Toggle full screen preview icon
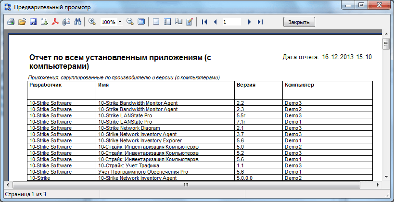This screenshot has width=394, height=202. [x=141, y=22]
